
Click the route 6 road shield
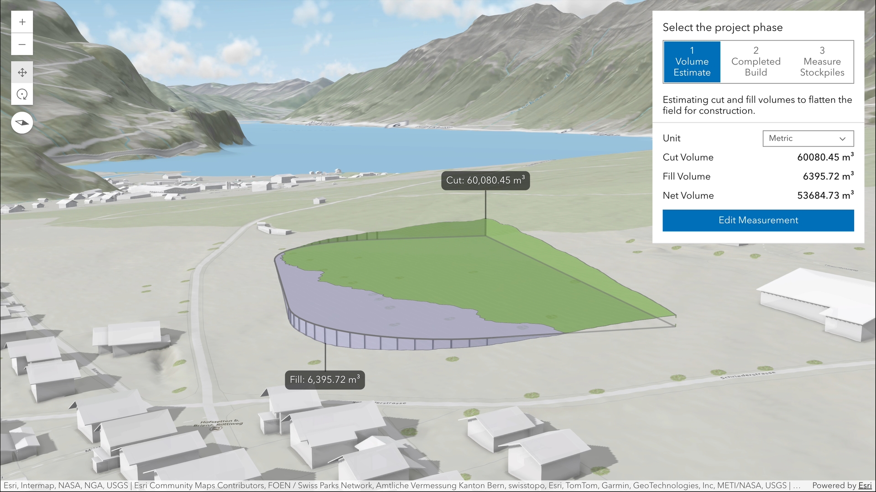click(x=398, y=124)
